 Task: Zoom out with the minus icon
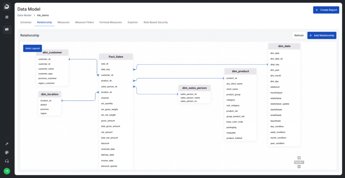(x=299, y=167)
